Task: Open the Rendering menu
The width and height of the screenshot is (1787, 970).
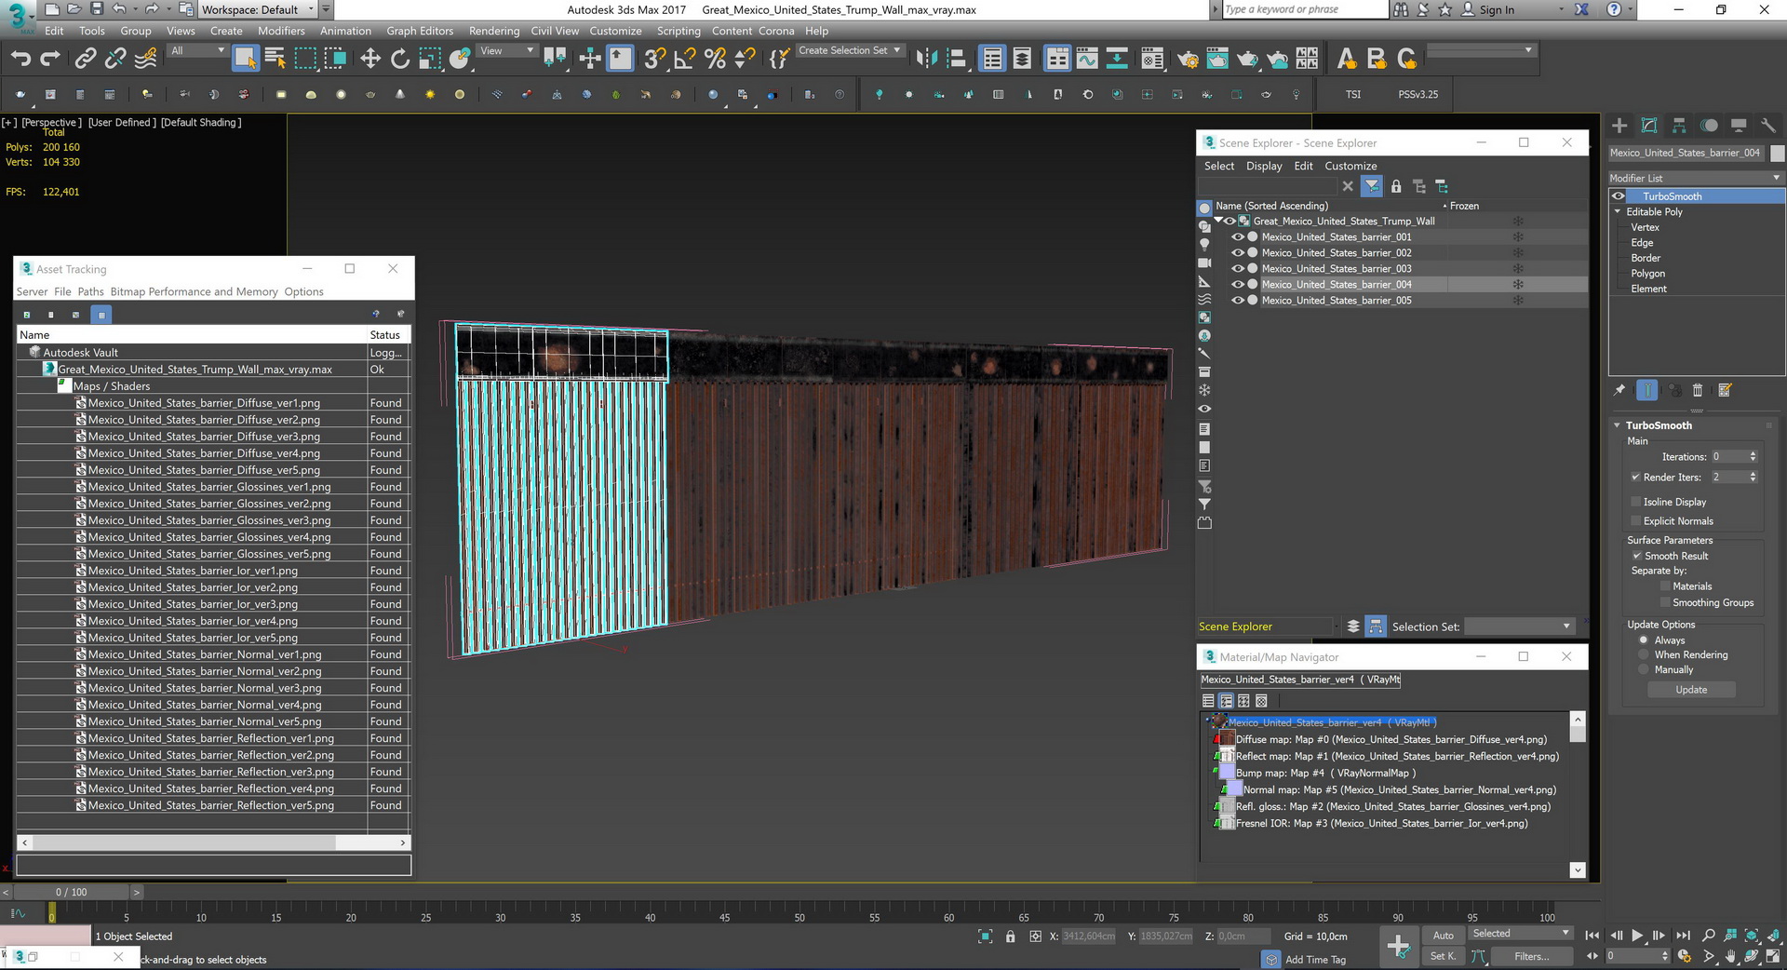Action: pos(494,31)
